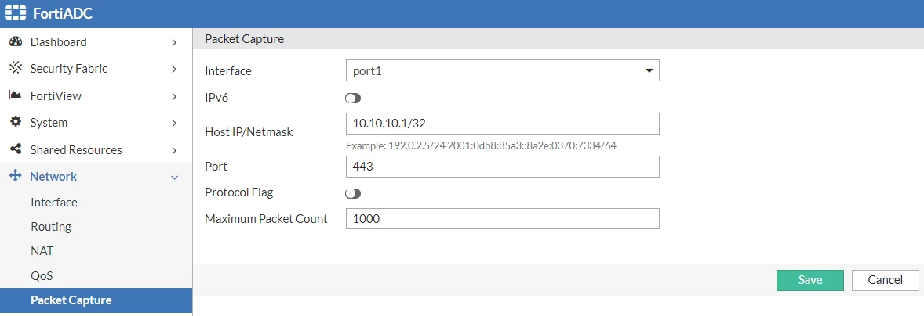Click the Maximum Packet Count field
Image resolution: width=924 pixels, height=316 pixels.
(502, 219)
